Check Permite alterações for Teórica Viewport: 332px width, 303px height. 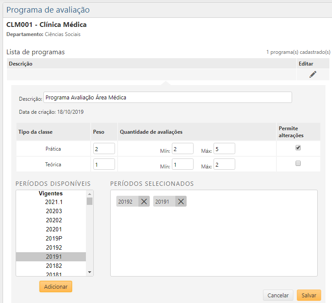(298, 164)
